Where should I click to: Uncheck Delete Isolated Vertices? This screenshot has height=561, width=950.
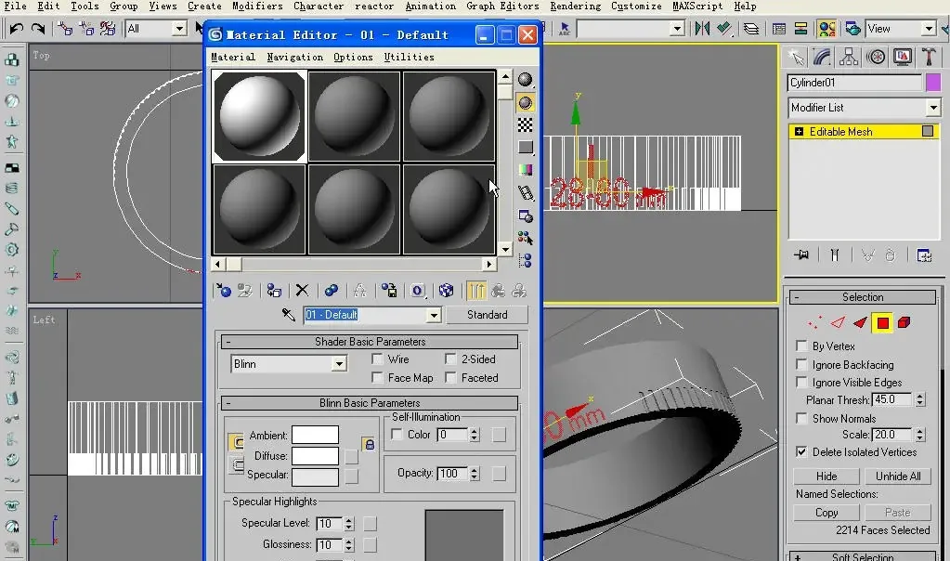(801, 452)
